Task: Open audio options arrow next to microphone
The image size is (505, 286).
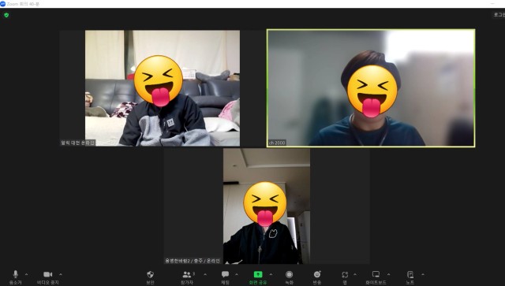Action: [26, 274]
